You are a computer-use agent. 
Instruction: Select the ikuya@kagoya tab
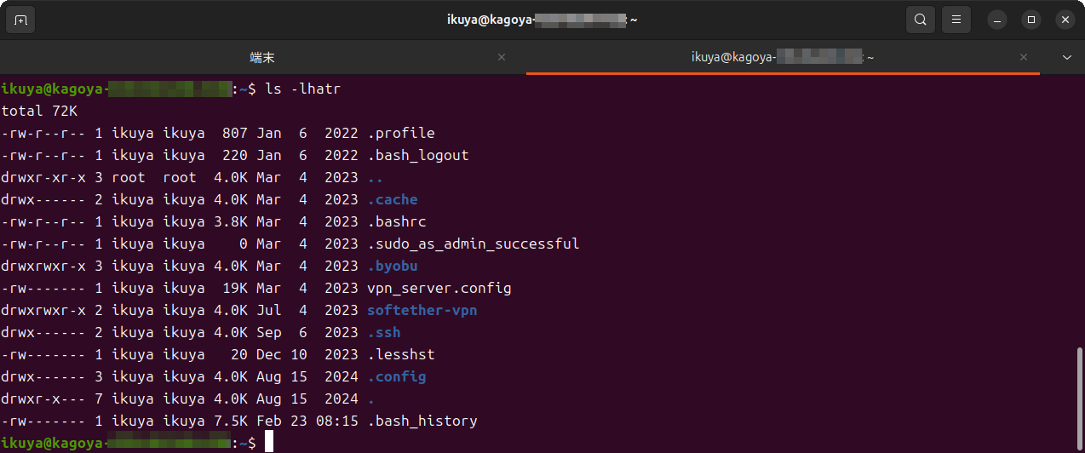(x=782, y=57)
